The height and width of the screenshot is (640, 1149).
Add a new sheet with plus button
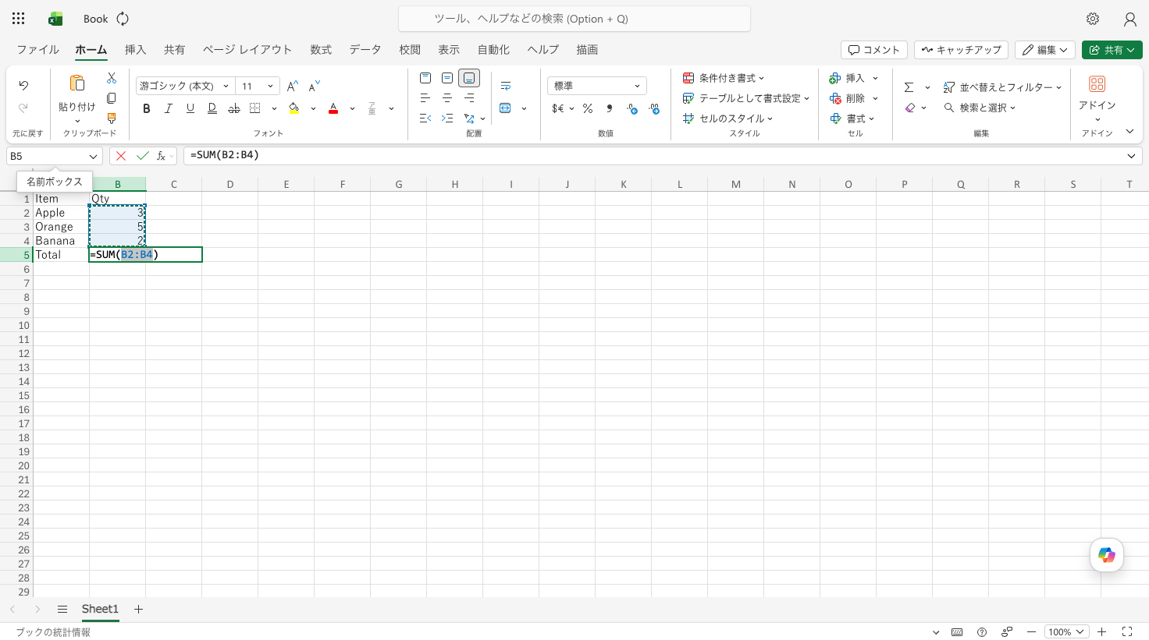(x=138, y=609)
